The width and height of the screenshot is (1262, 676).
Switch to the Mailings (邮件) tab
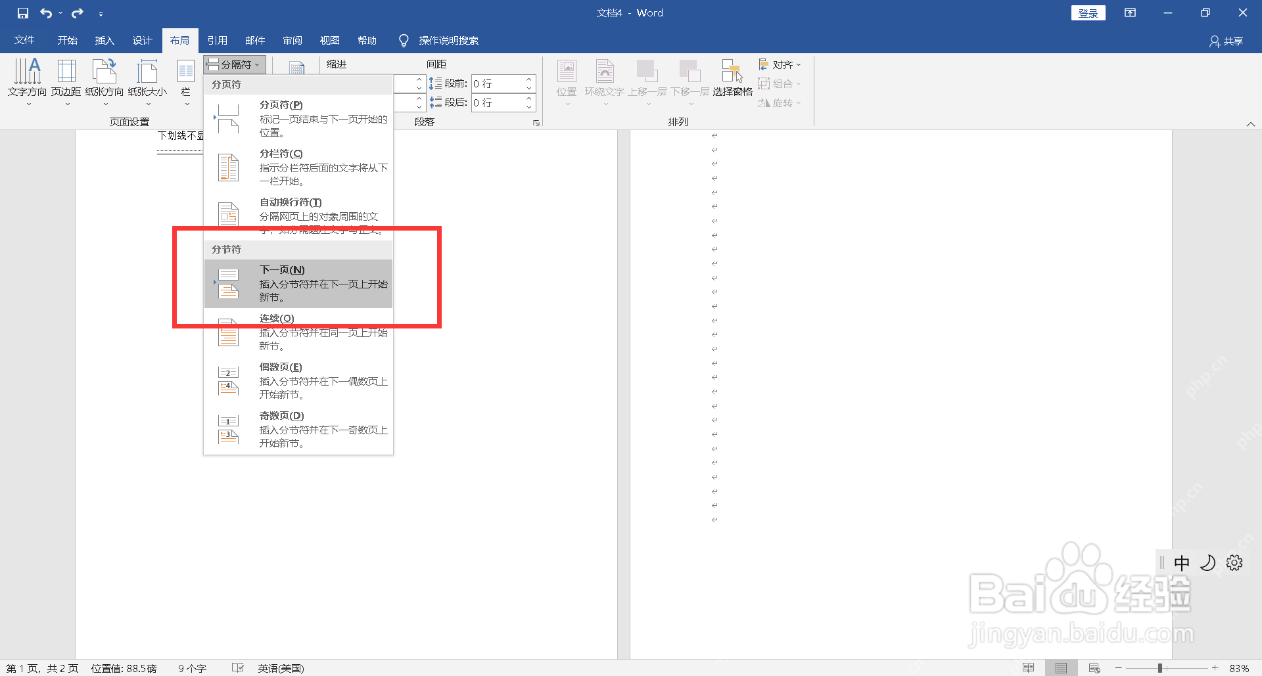[255, 41]
